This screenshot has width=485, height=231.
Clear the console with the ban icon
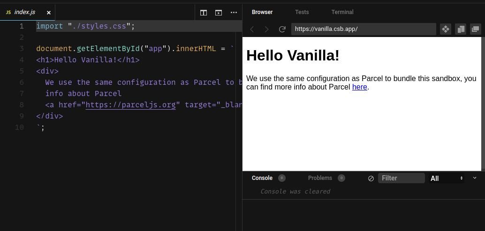point(371,179)
